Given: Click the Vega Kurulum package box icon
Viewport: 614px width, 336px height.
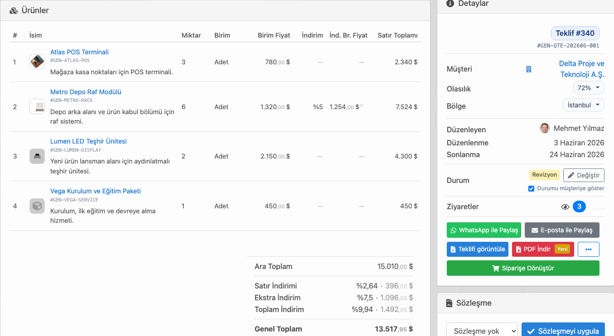Looking at the screenshot, I should [37, 206].
